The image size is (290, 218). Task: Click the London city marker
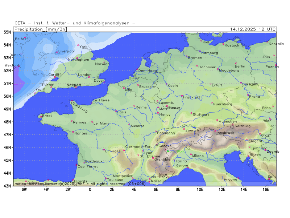[x=88, y=77]
